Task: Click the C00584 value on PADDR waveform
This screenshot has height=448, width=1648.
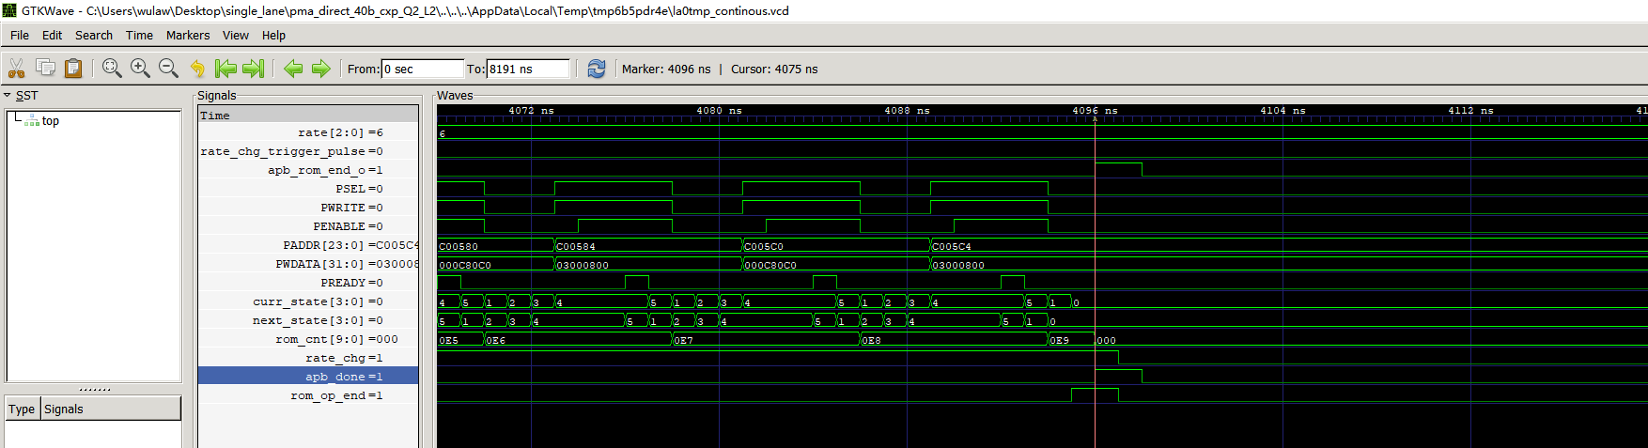Action: (x=576, y=246)
